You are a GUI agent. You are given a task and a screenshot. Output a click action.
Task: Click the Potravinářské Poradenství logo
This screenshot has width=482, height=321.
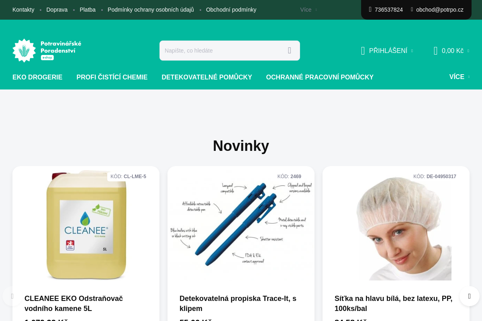point(47,51)
